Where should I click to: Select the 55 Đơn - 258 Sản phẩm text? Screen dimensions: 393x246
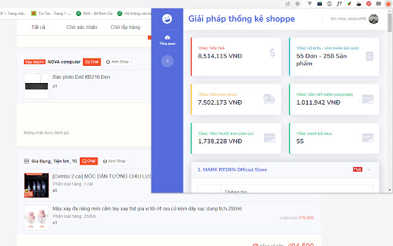click(321, 60)
